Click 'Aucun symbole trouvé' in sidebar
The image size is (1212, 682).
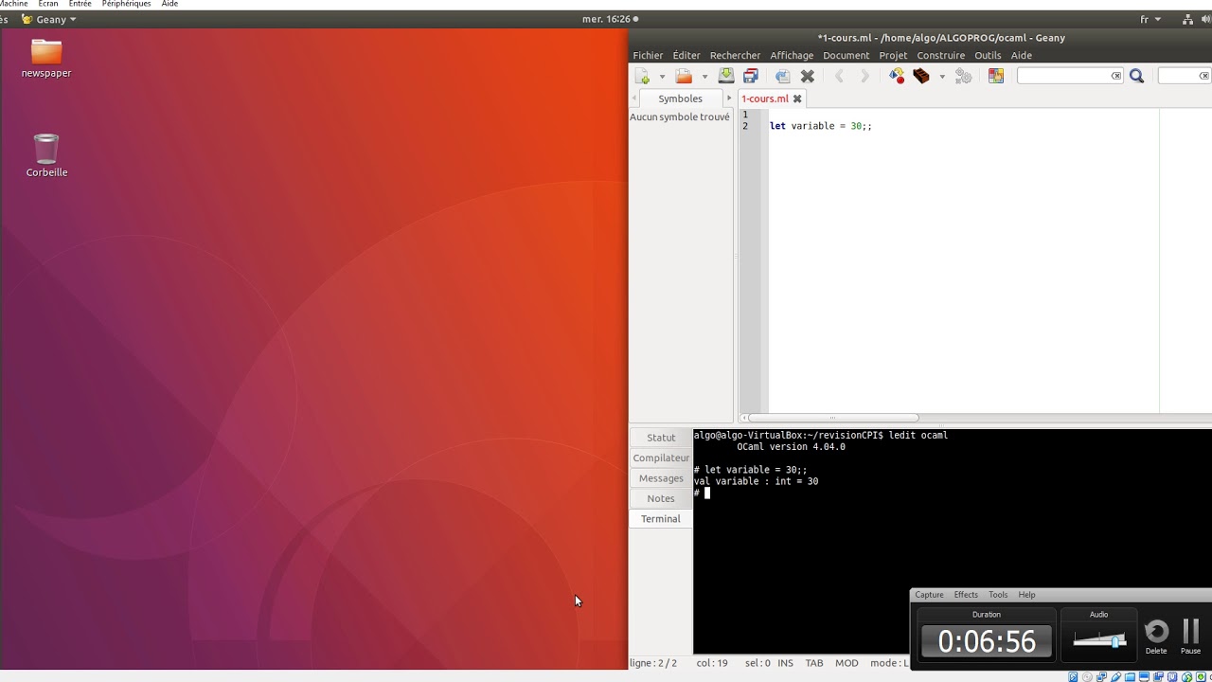click(680, 117)
